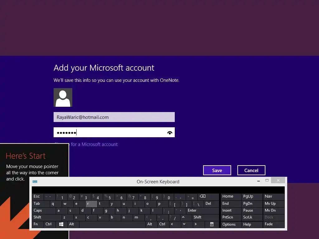Close the On-Screen Keyboard window
Viewport: 319px width, 239px height.
click(278, 180)
